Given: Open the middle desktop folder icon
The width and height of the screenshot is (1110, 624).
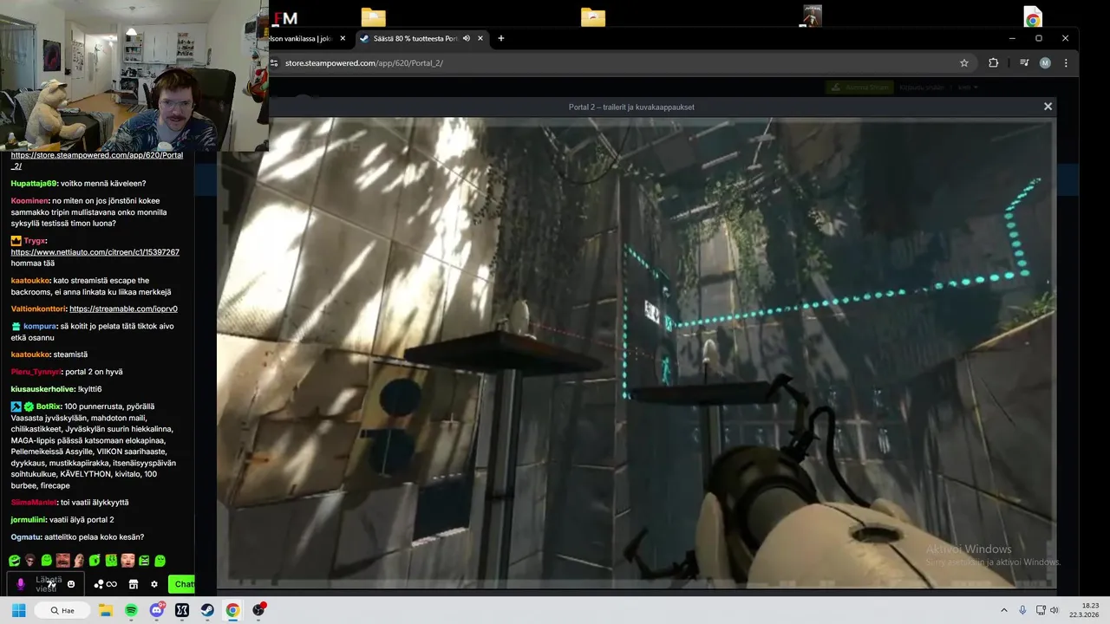Looking at the screenshot, I should click(x=593, y=17).
